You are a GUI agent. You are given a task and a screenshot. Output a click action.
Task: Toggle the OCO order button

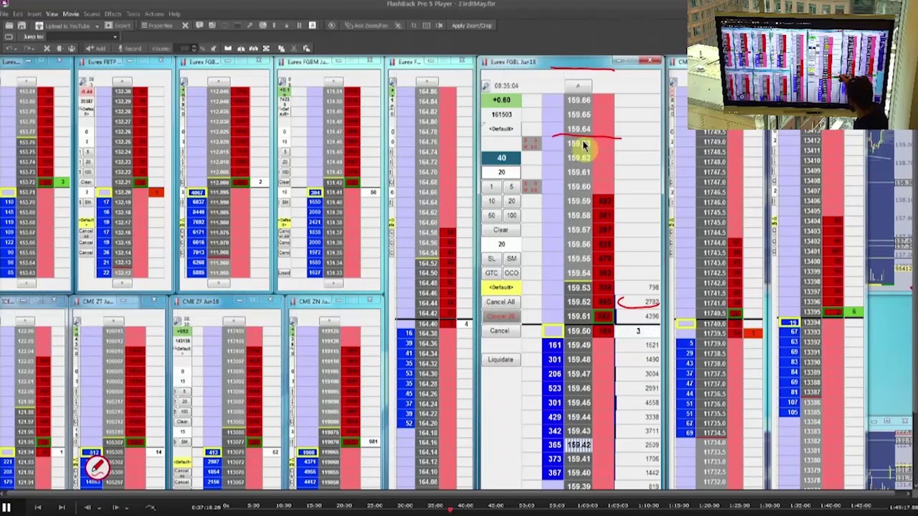click(511, 273)
